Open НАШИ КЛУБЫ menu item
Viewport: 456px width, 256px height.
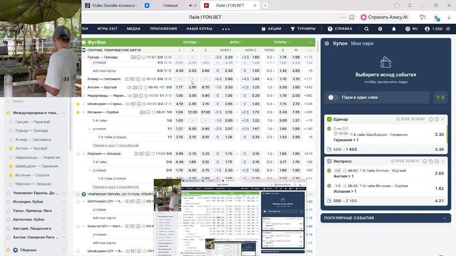coord(199,29)
